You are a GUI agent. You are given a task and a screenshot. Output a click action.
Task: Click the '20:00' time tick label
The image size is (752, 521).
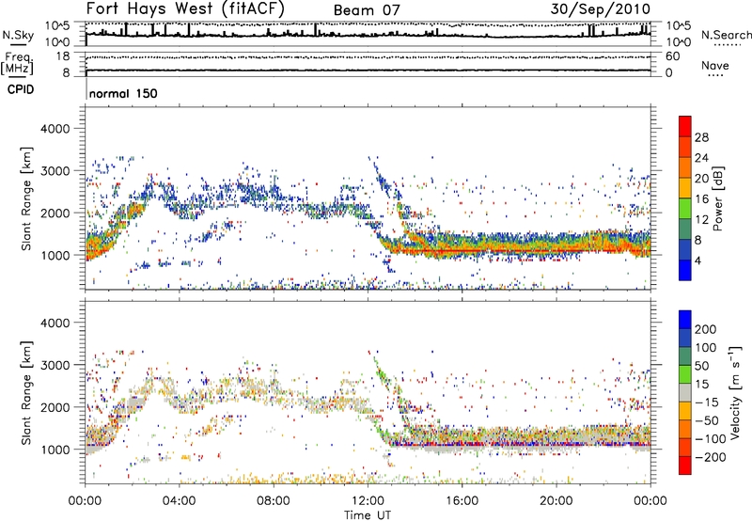click(556, 501)
